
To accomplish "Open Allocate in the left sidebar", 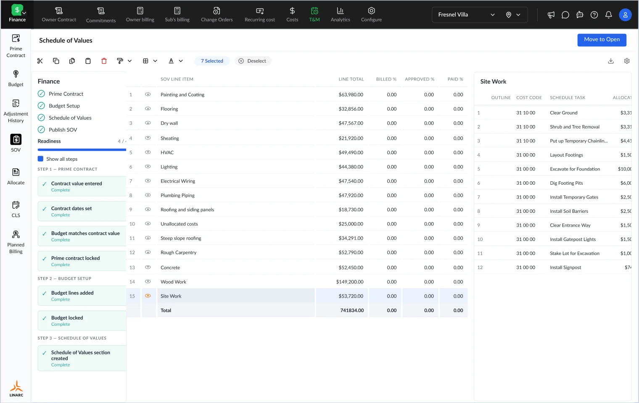I will [x=16, y=176].
